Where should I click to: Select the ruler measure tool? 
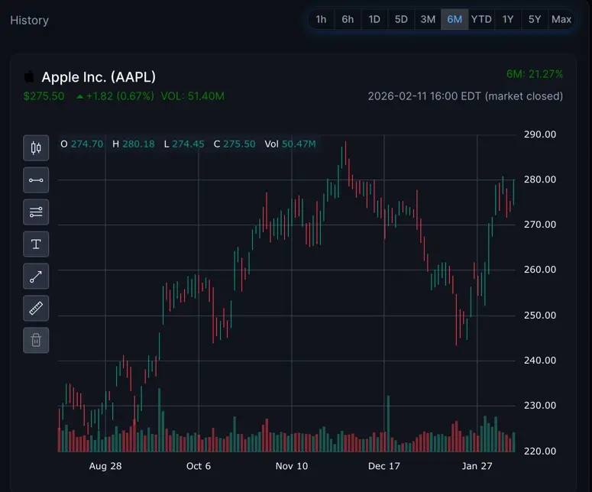coord(36,309)
